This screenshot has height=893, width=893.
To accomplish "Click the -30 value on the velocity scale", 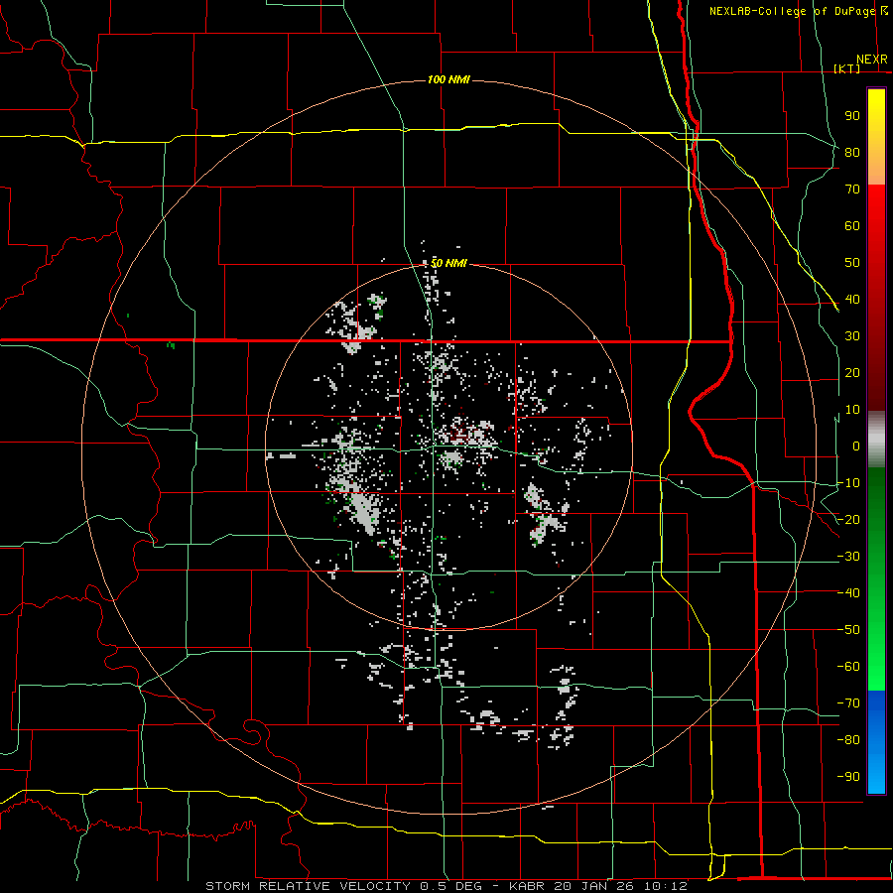I will click(848, 557).
